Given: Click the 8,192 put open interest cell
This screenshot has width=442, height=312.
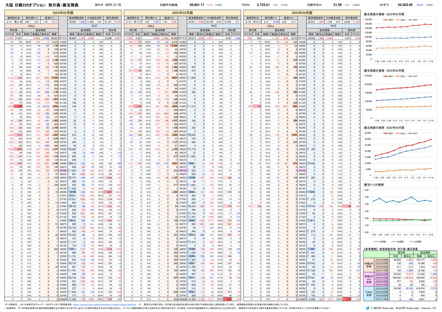Looking at the screenshot, I should tap(72, 191).
